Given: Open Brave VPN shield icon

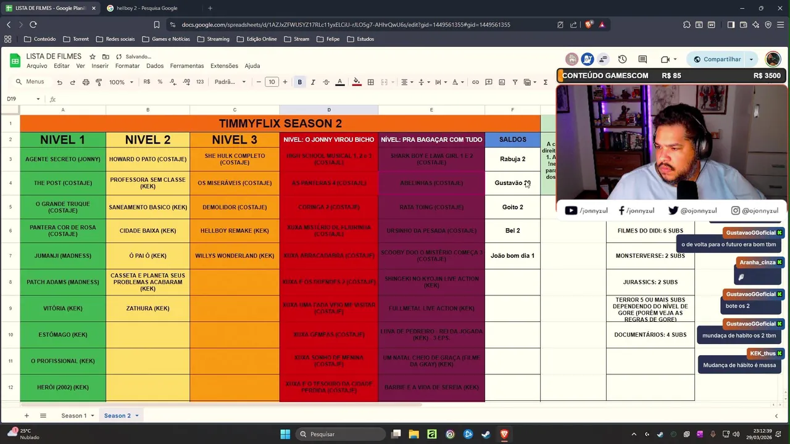Looking at the screenshot, I should coord(768,25).
